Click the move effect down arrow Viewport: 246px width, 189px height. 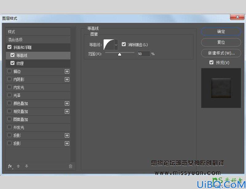click(x=26, y=166)
